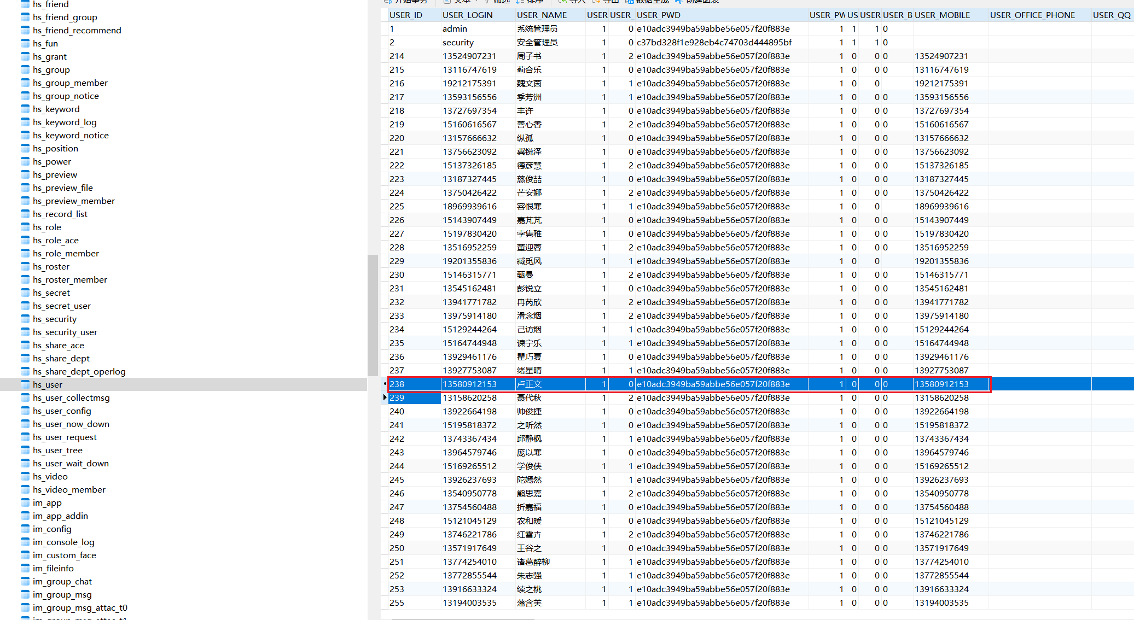The height and width of the screenshot is (620, 1134).
Task: Select im_group_chat in the table list
Action: [x=62, y=581]
